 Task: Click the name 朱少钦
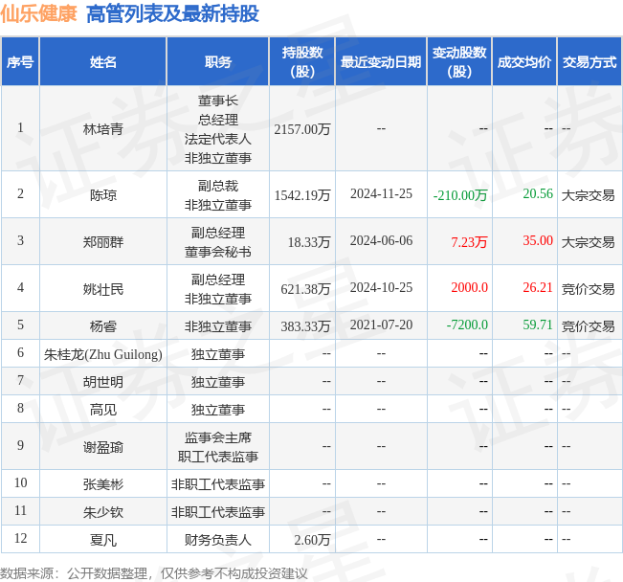[x=103, y=512]
